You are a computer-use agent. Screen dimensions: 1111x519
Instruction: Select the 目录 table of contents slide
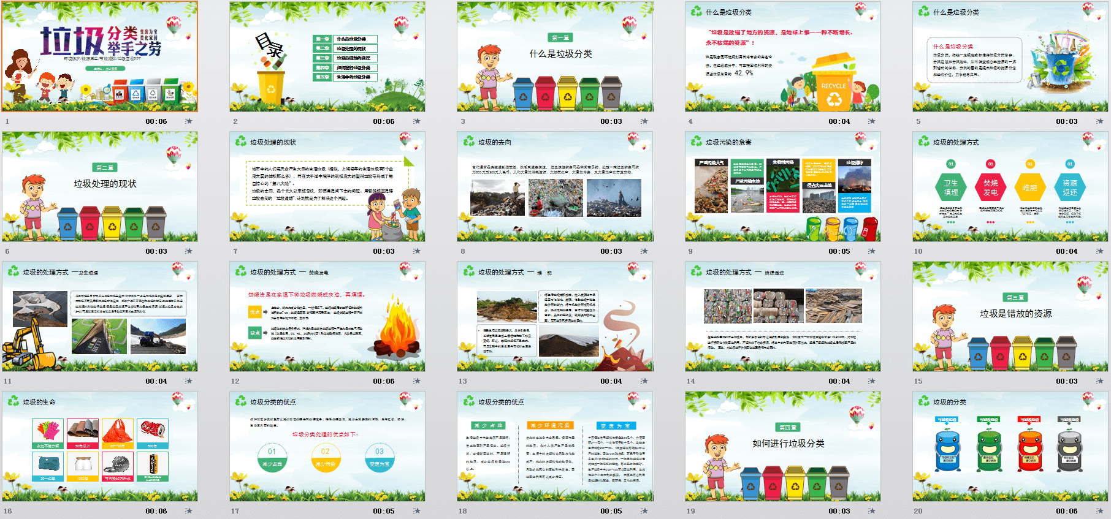(327, 56)
